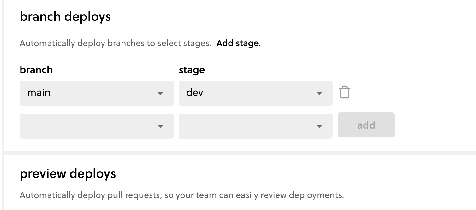Image resolution: width=476 pixels, height=210 pixels.
Task: Click the "preview deploys" section heading
Action: [68, 174]
